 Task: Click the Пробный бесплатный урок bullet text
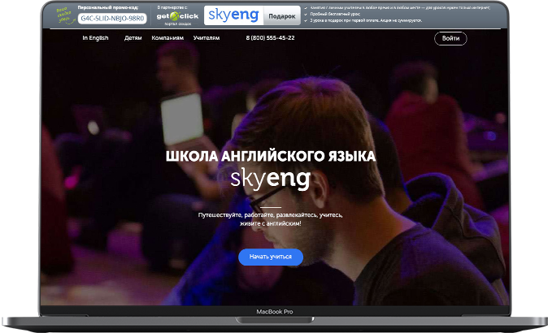pos(335,14)
